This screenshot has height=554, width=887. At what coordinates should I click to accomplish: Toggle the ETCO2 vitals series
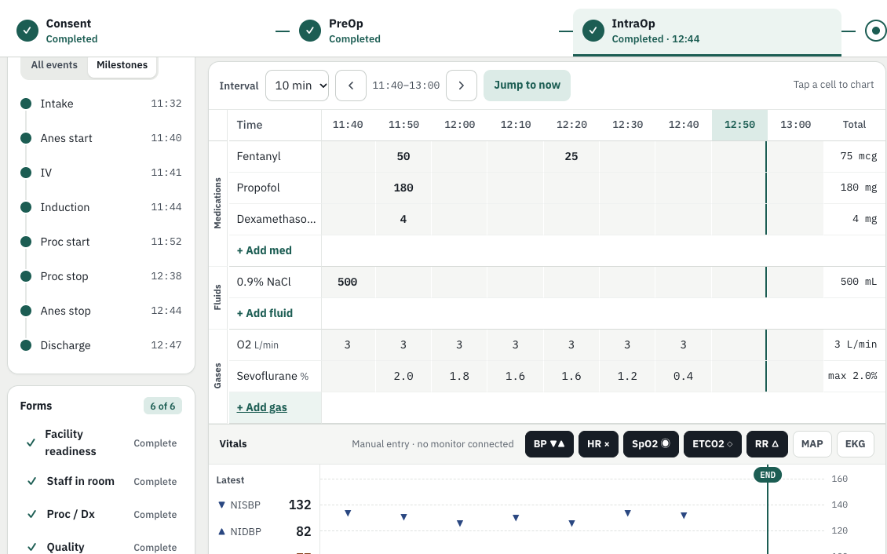(712, 444)
